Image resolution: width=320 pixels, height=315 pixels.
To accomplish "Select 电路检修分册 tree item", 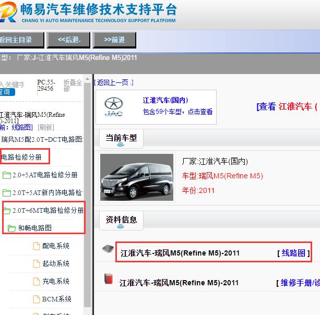I will [x=21, y=157].
